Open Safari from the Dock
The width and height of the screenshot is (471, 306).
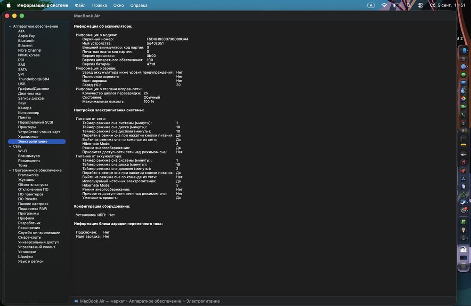[x=463, y=67]
